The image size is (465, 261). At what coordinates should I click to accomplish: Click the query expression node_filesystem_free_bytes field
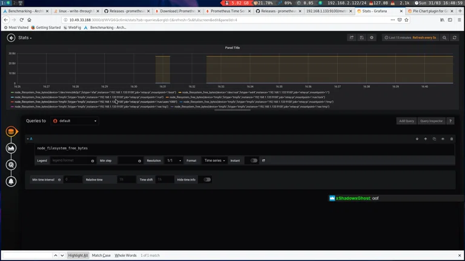tap(245, 148)
